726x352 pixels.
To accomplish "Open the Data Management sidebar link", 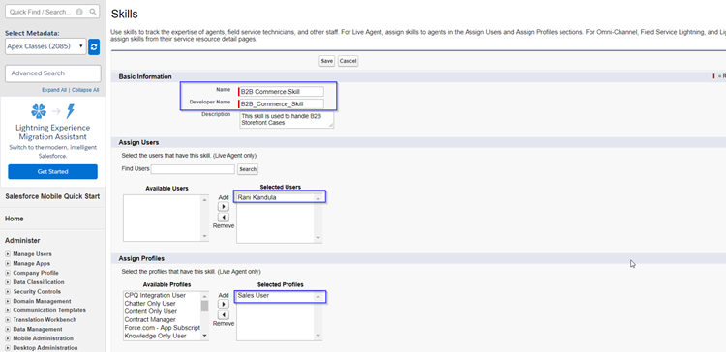I will [x=38, y=330].
